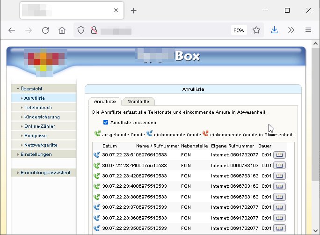Click phonebook icon for 23:36 call row

coord(279,218)
